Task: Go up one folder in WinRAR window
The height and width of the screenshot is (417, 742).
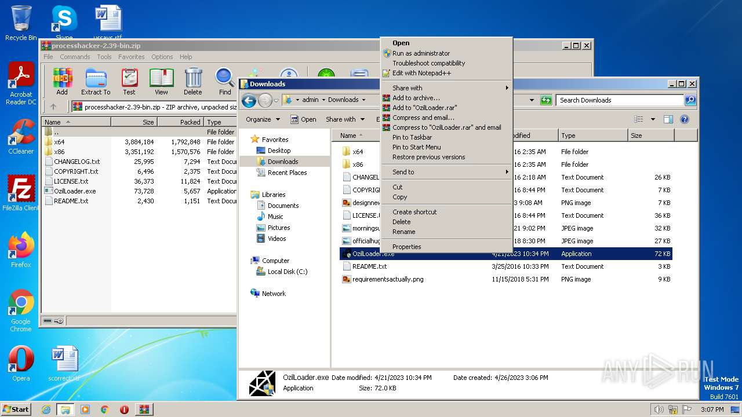Action: 53,107
